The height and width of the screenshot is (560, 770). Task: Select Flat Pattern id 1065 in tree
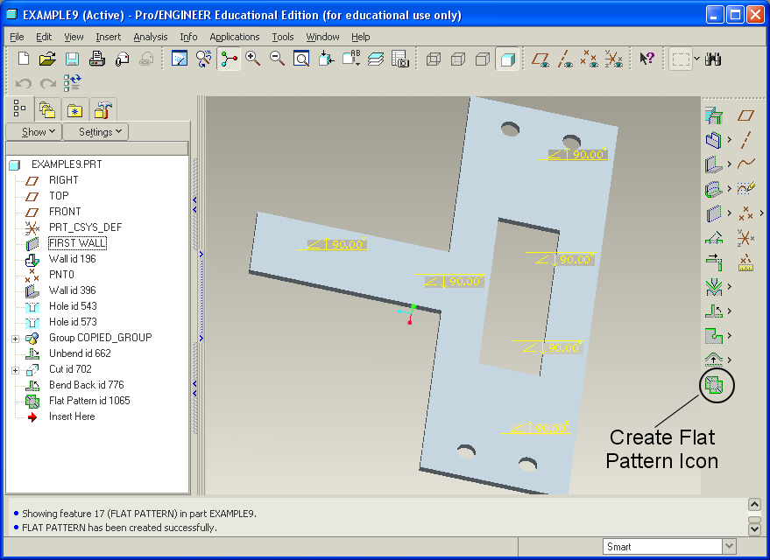pos(88,401)
